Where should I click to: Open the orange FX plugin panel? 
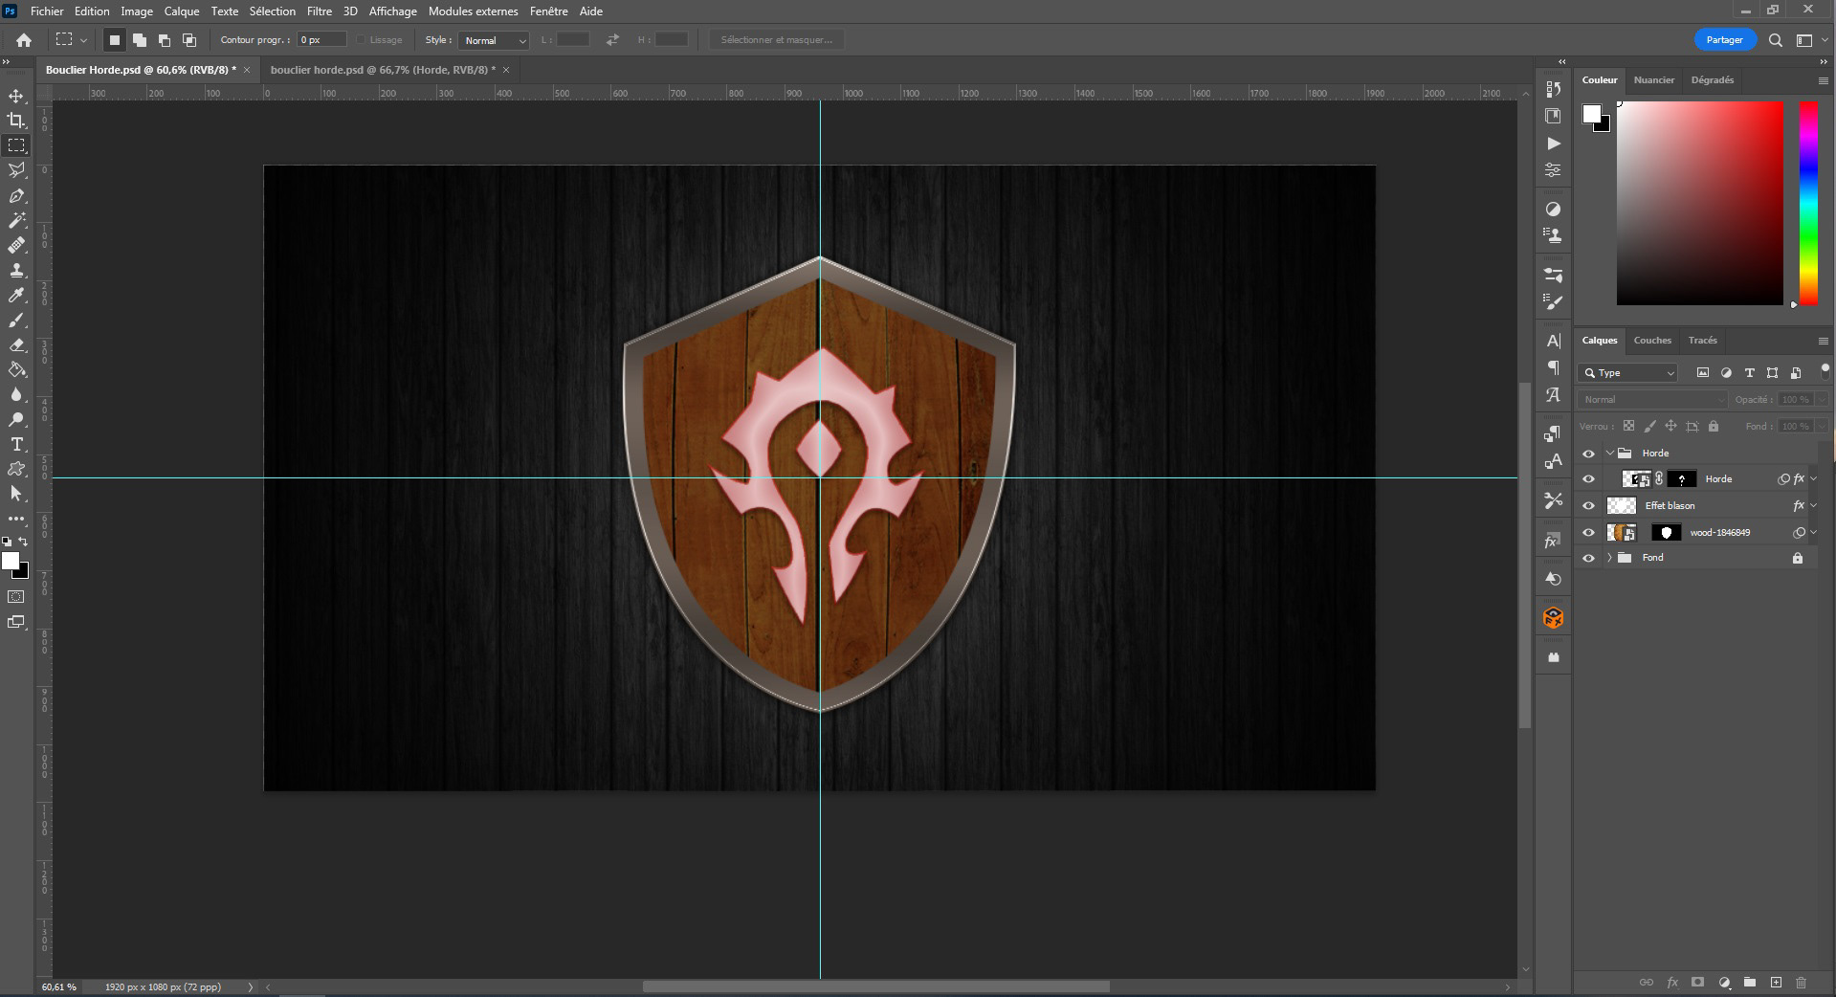[x=1553, y=618]
